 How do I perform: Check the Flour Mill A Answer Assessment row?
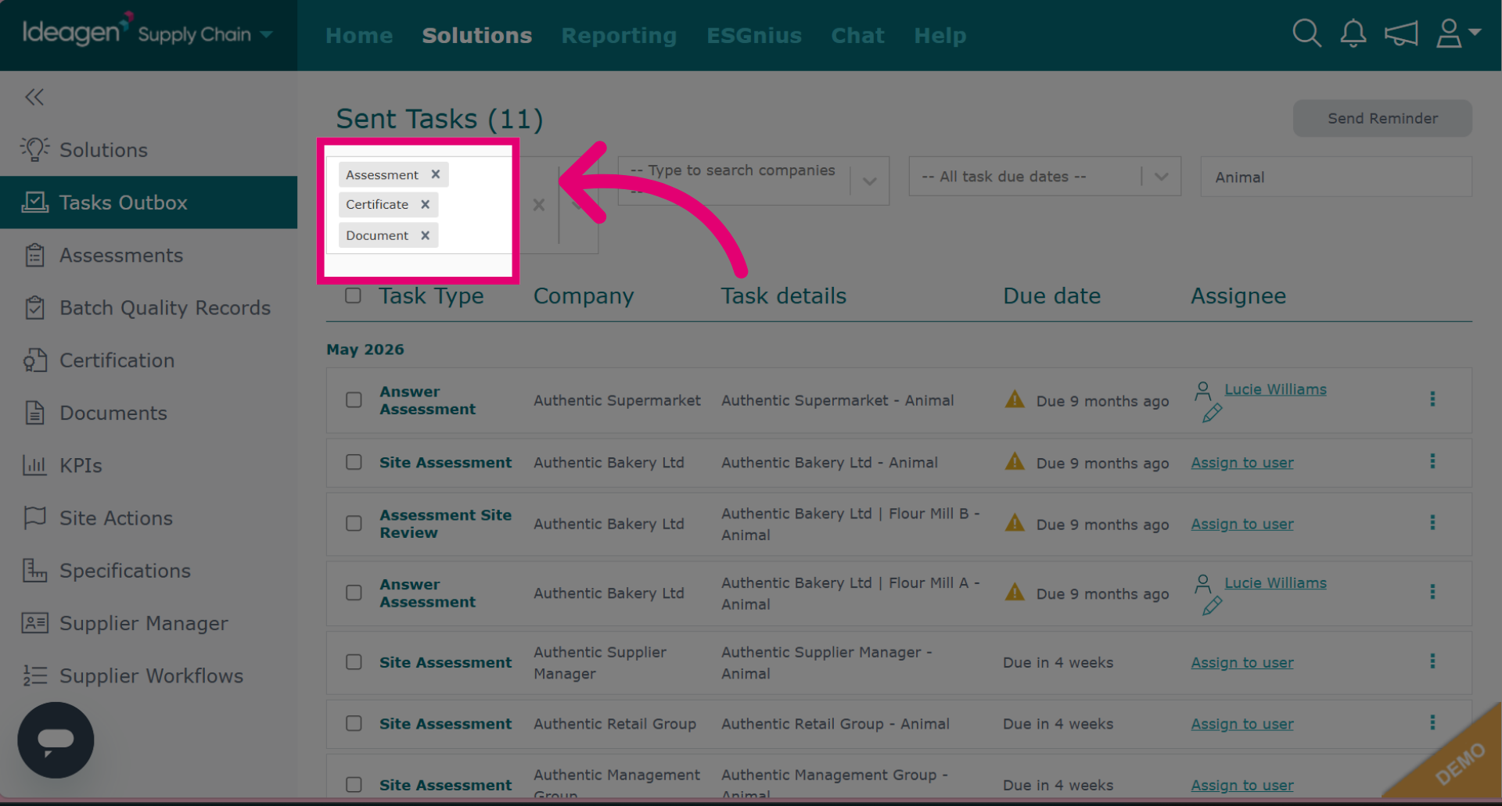point(354,593)
